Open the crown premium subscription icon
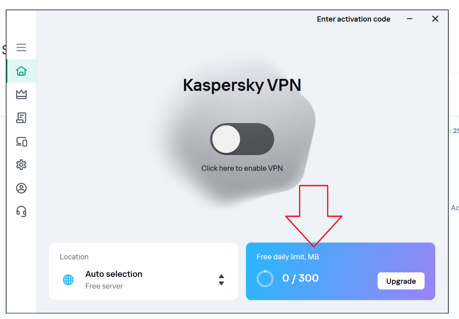 click(21, 94)
